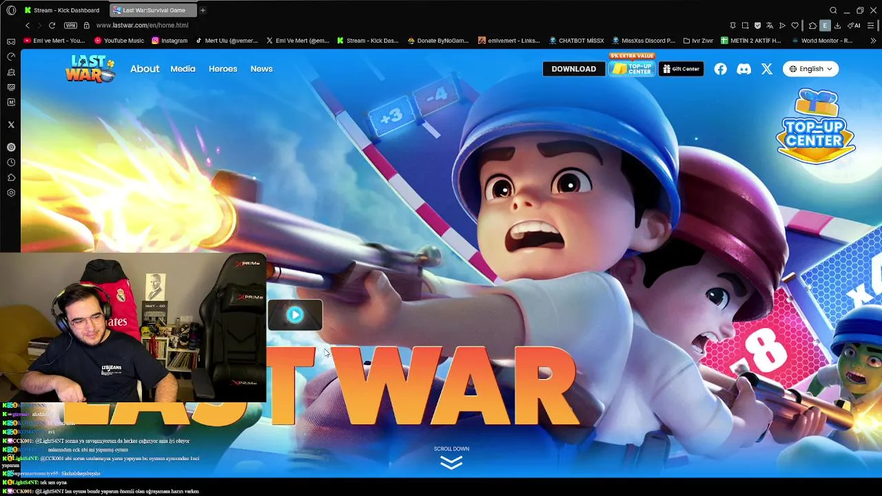
Task: Open the X social icon in site header
Action: pyautogui.click(x=767, y=69)
